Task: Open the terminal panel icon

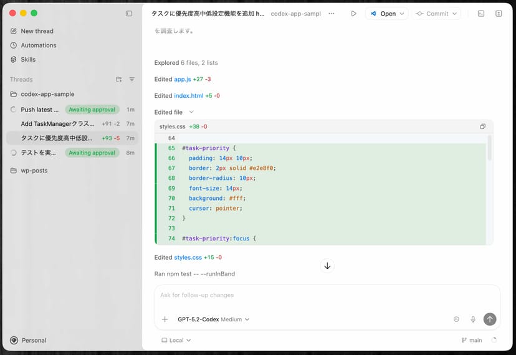Action: [481, 14]
